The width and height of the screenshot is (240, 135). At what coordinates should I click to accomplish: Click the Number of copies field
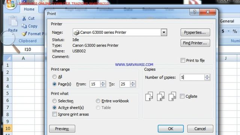pos(192,77)
